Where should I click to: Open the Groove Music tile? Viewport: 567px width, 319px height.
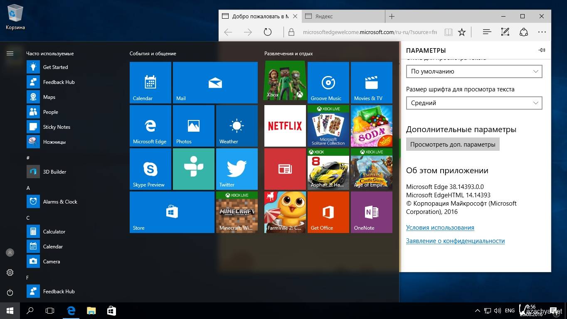[x=328, y=82]
